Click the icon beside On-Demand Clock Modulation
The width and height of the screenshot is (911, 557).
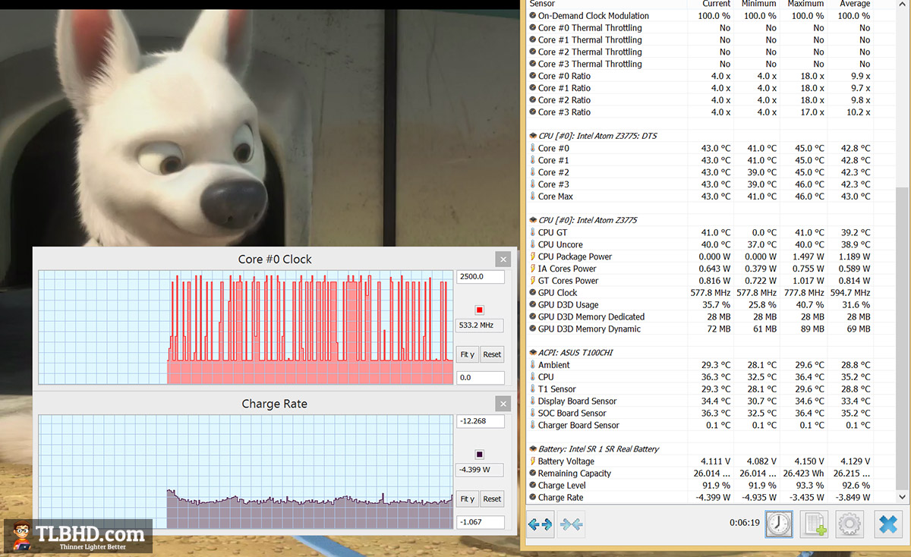532,16
